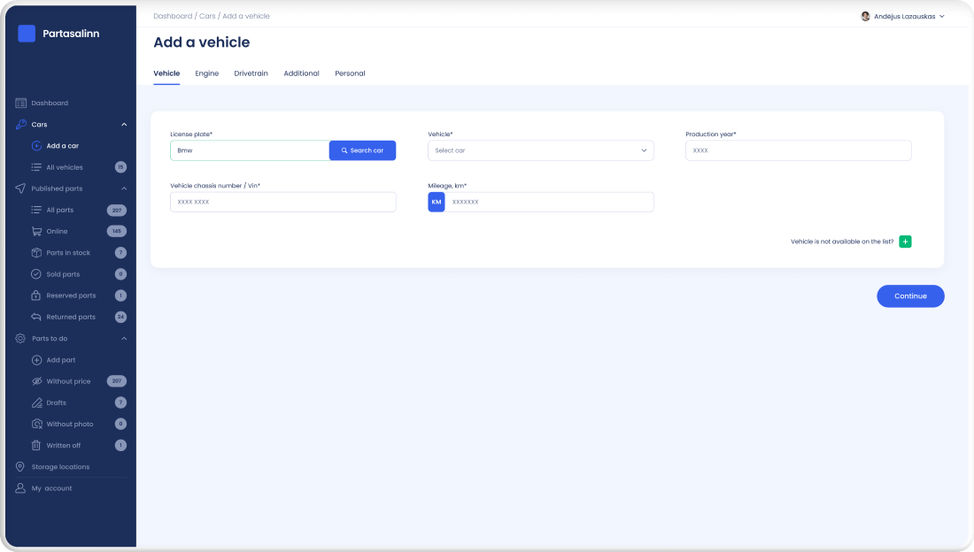Click the Without photo camera icon

tap(36, 425)
